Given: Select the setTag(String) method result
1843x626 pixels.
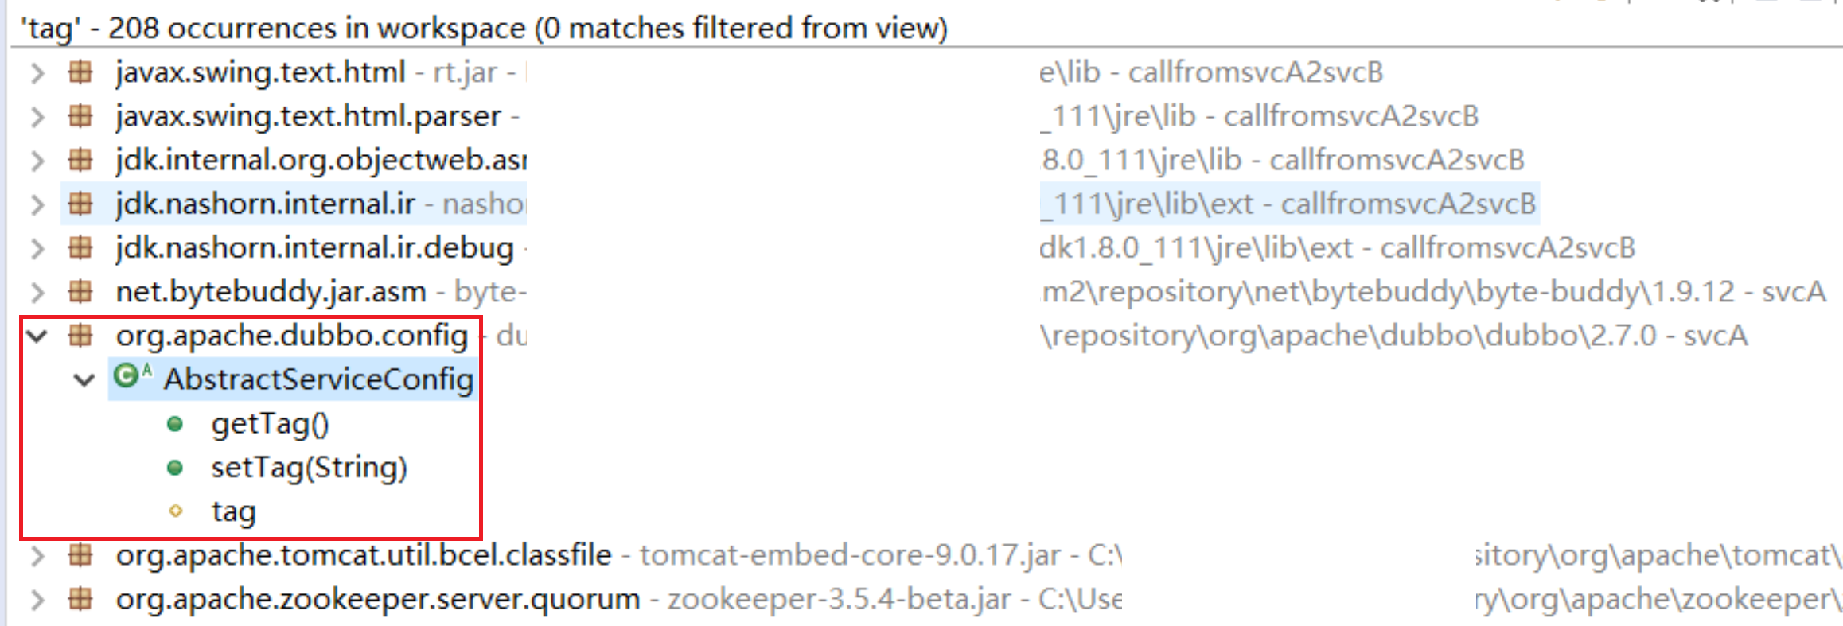Looking at the screenshot, I should (309, 468).
